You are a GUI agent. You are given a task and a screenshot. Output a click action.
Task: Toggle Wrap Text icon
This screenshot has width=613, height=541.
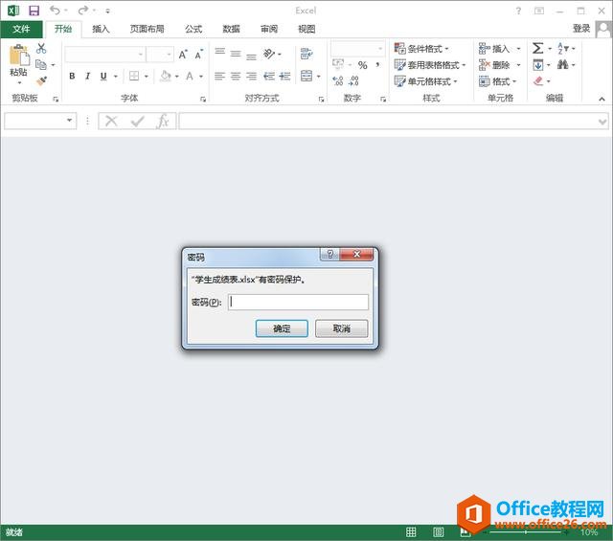pyautogui.click(x=306, y=54)
